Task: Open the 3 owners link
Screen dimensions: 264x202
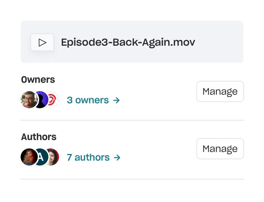Action: click(x=88, y=100)
